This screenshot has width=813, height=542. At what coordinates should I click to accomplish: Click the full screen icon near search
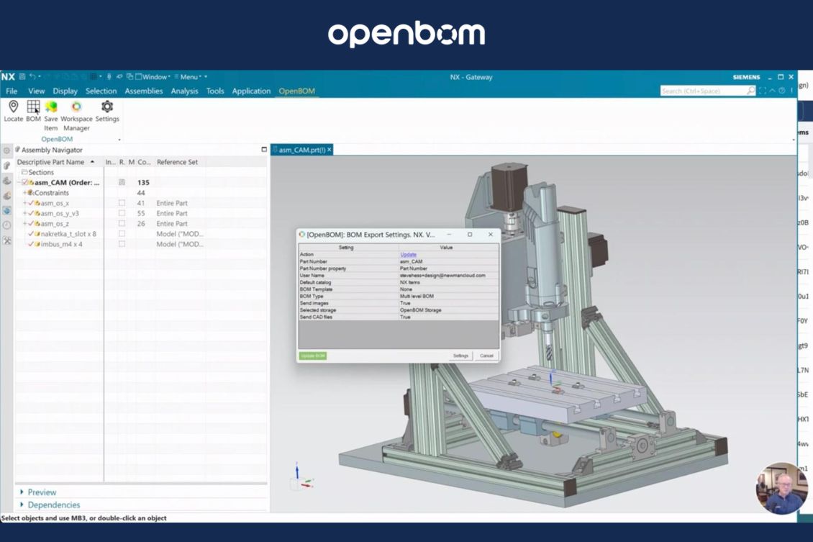click(x=763, y=91)
